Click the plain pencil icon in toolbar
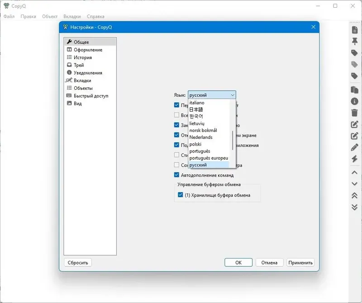 pos(354,147)
